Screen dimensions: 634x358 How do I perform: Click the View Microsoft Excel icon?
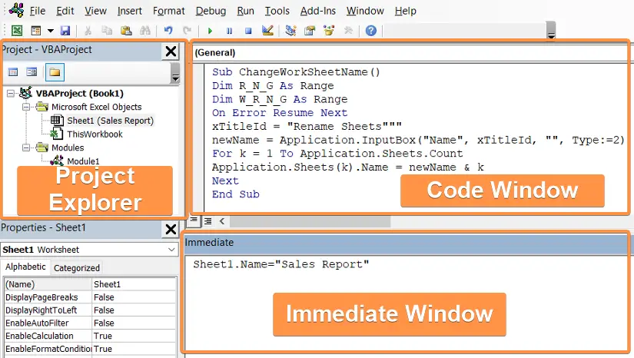coord(17,31)
